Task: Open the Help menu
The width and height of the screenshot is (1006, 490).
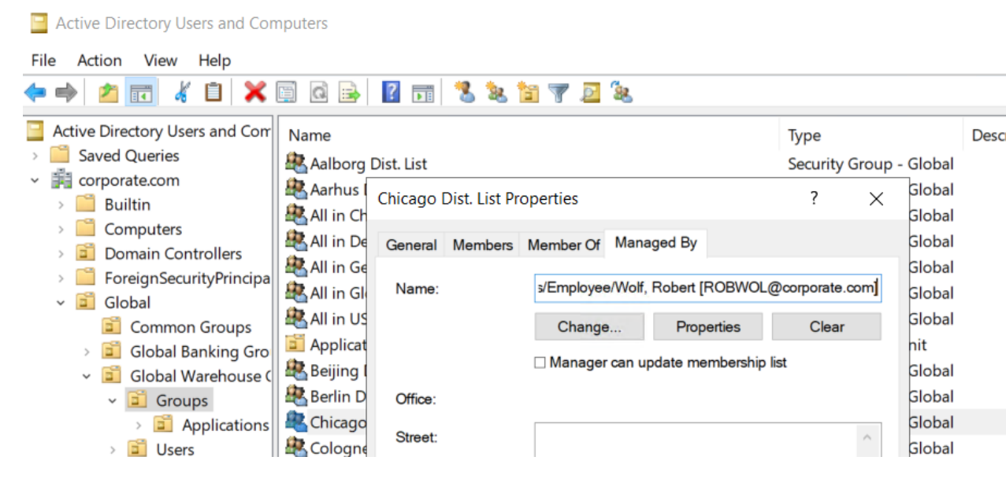Action: tap(214, 61)
